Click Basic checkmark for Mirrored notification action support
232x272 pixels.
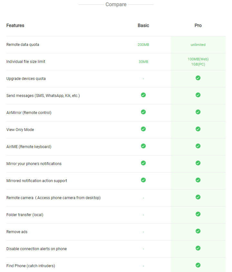tap(144, 180)
